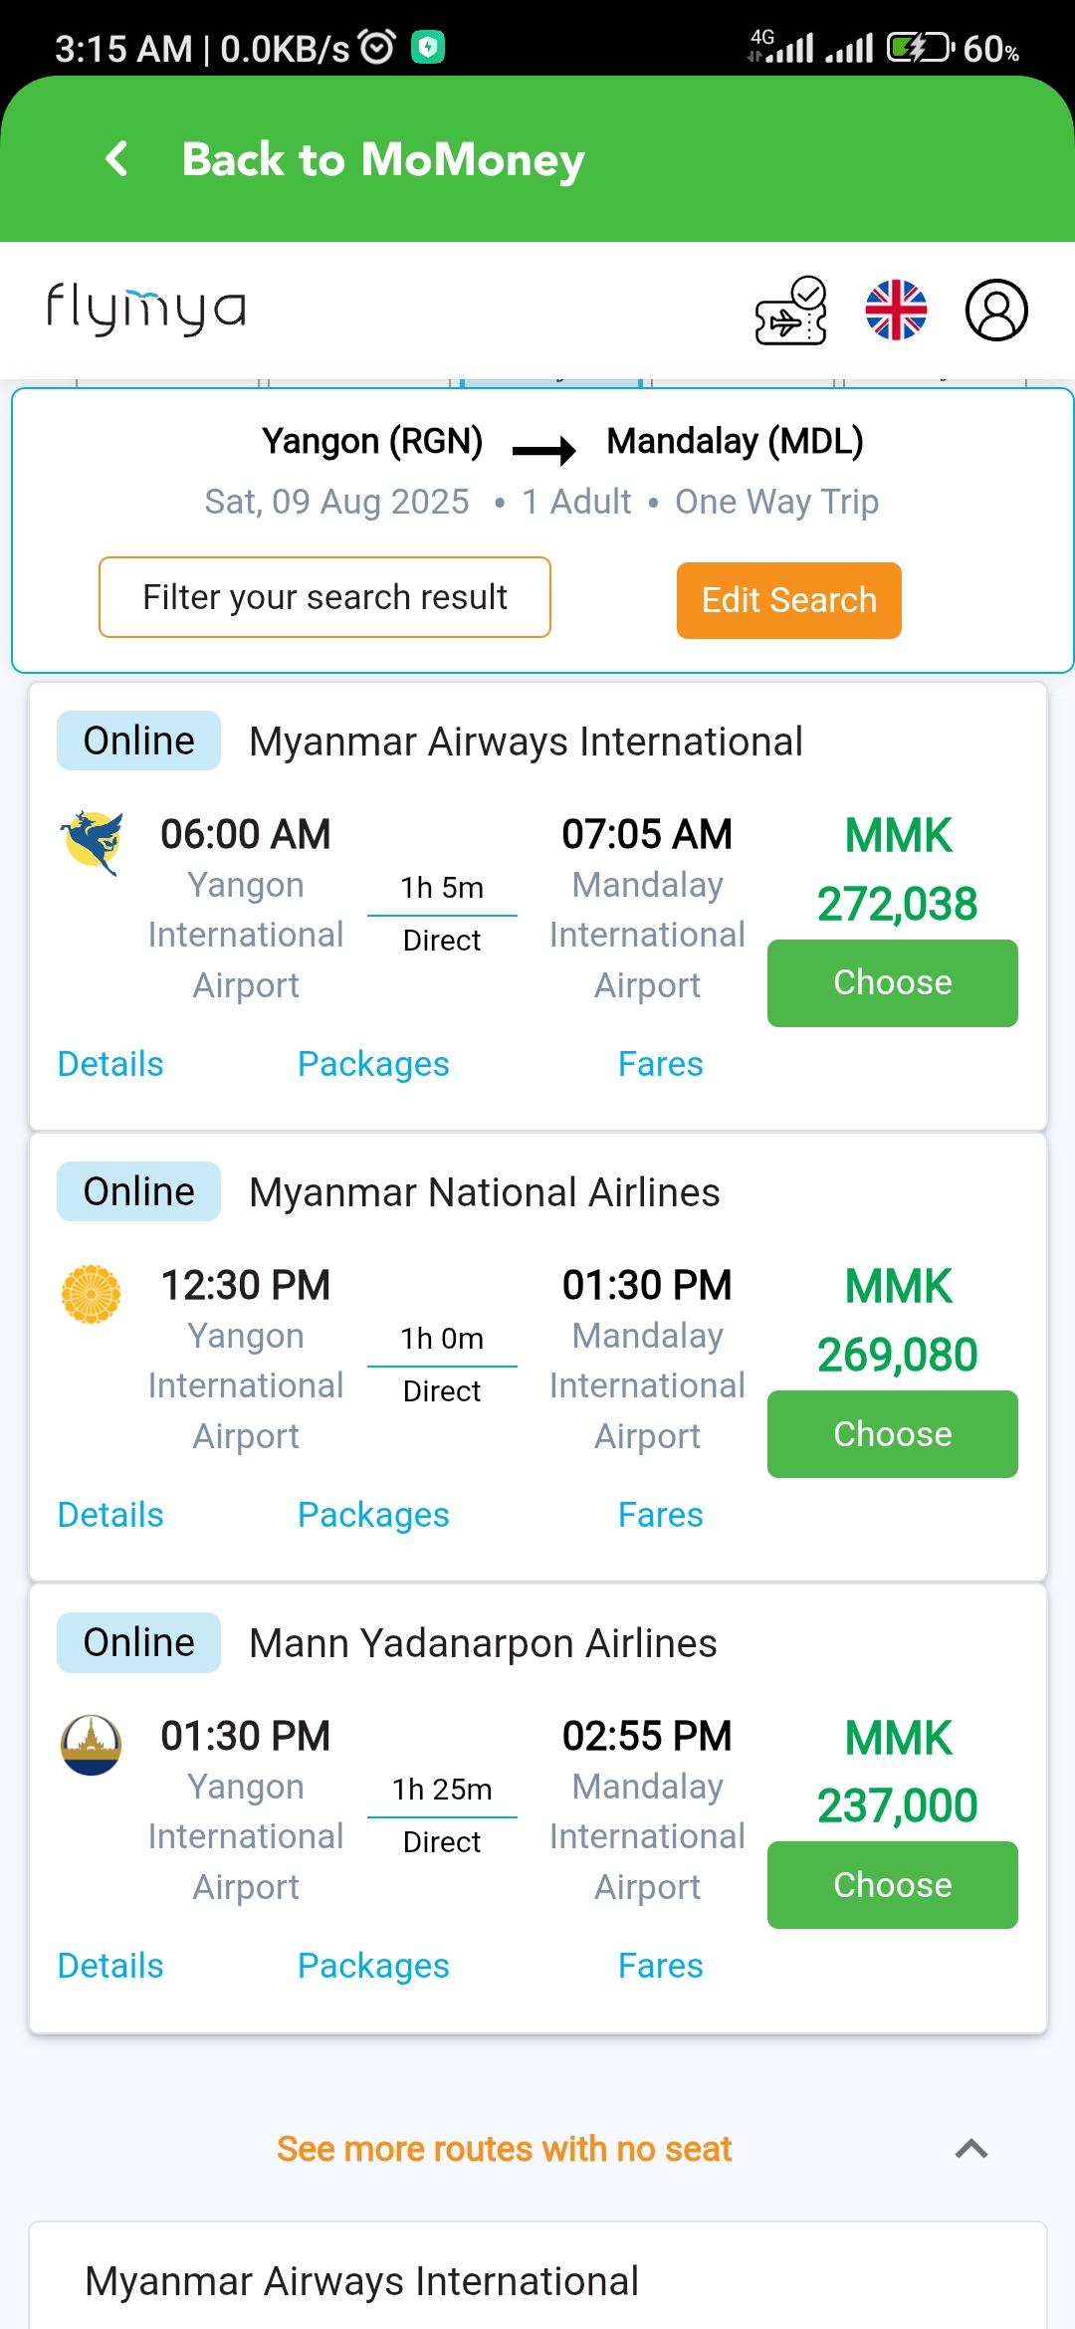Open Details for the 01:30 PM departure
Viewport: 1075px width, 2329px height.
tap(110, 1966)
